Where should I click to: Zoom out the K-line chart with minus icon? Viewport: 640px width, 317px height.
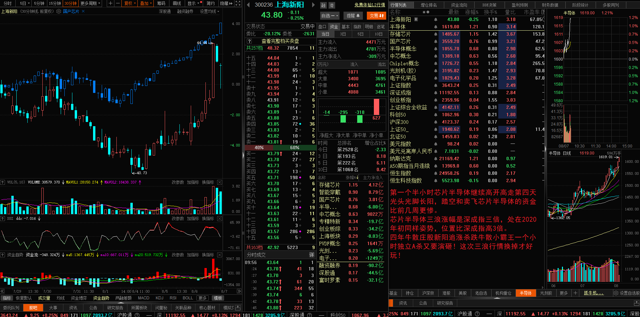pyautogui.click(x=117, y=3)
